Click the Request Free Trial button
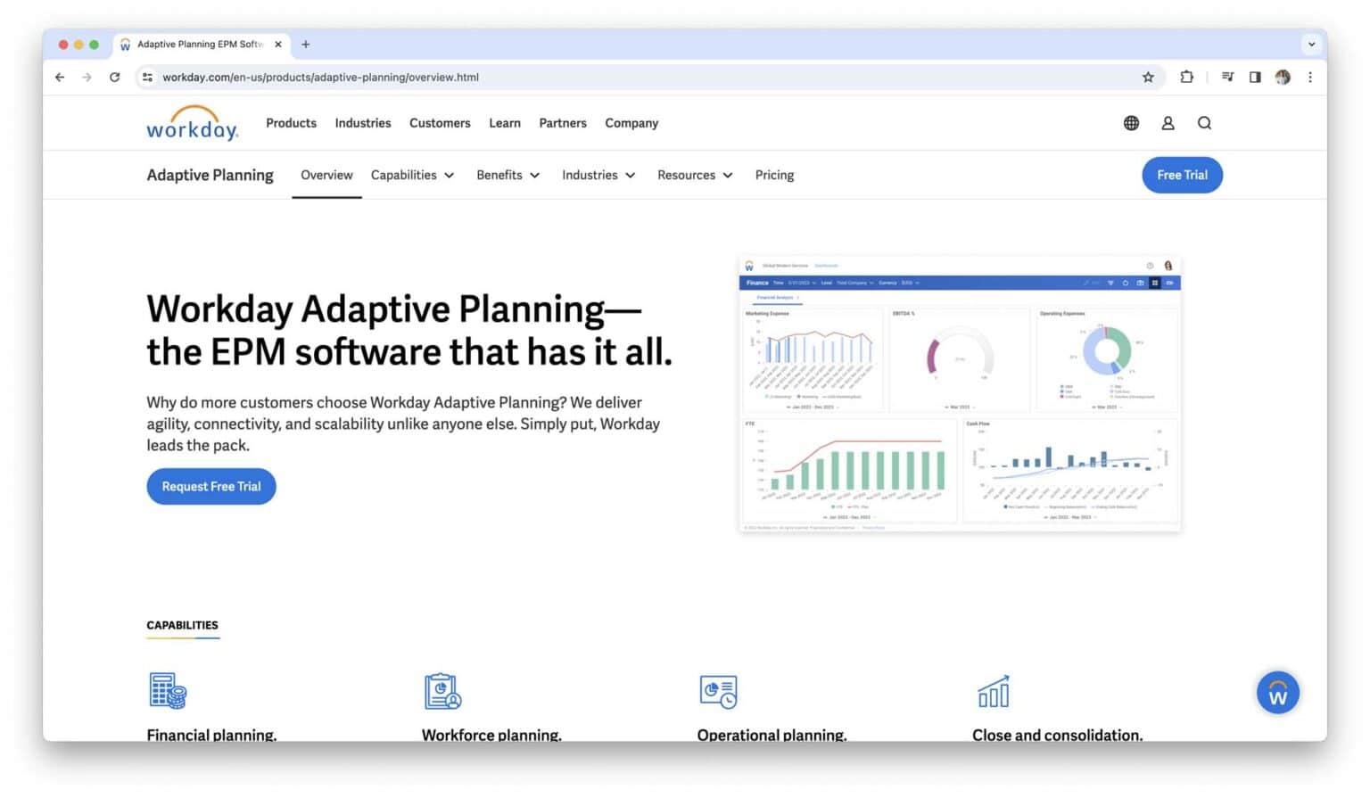 (210, 486)
